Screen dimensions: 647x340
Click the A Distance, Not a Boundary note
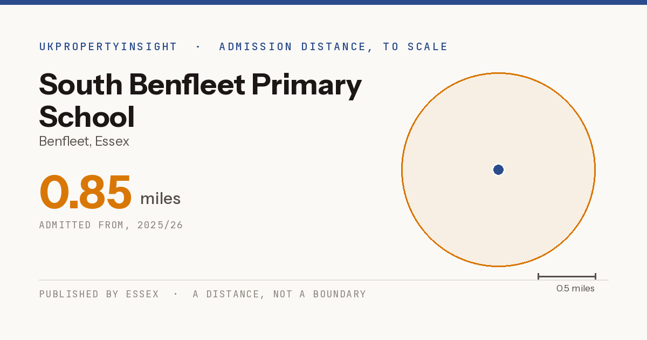pyautogui.click(x=279, y=294)
